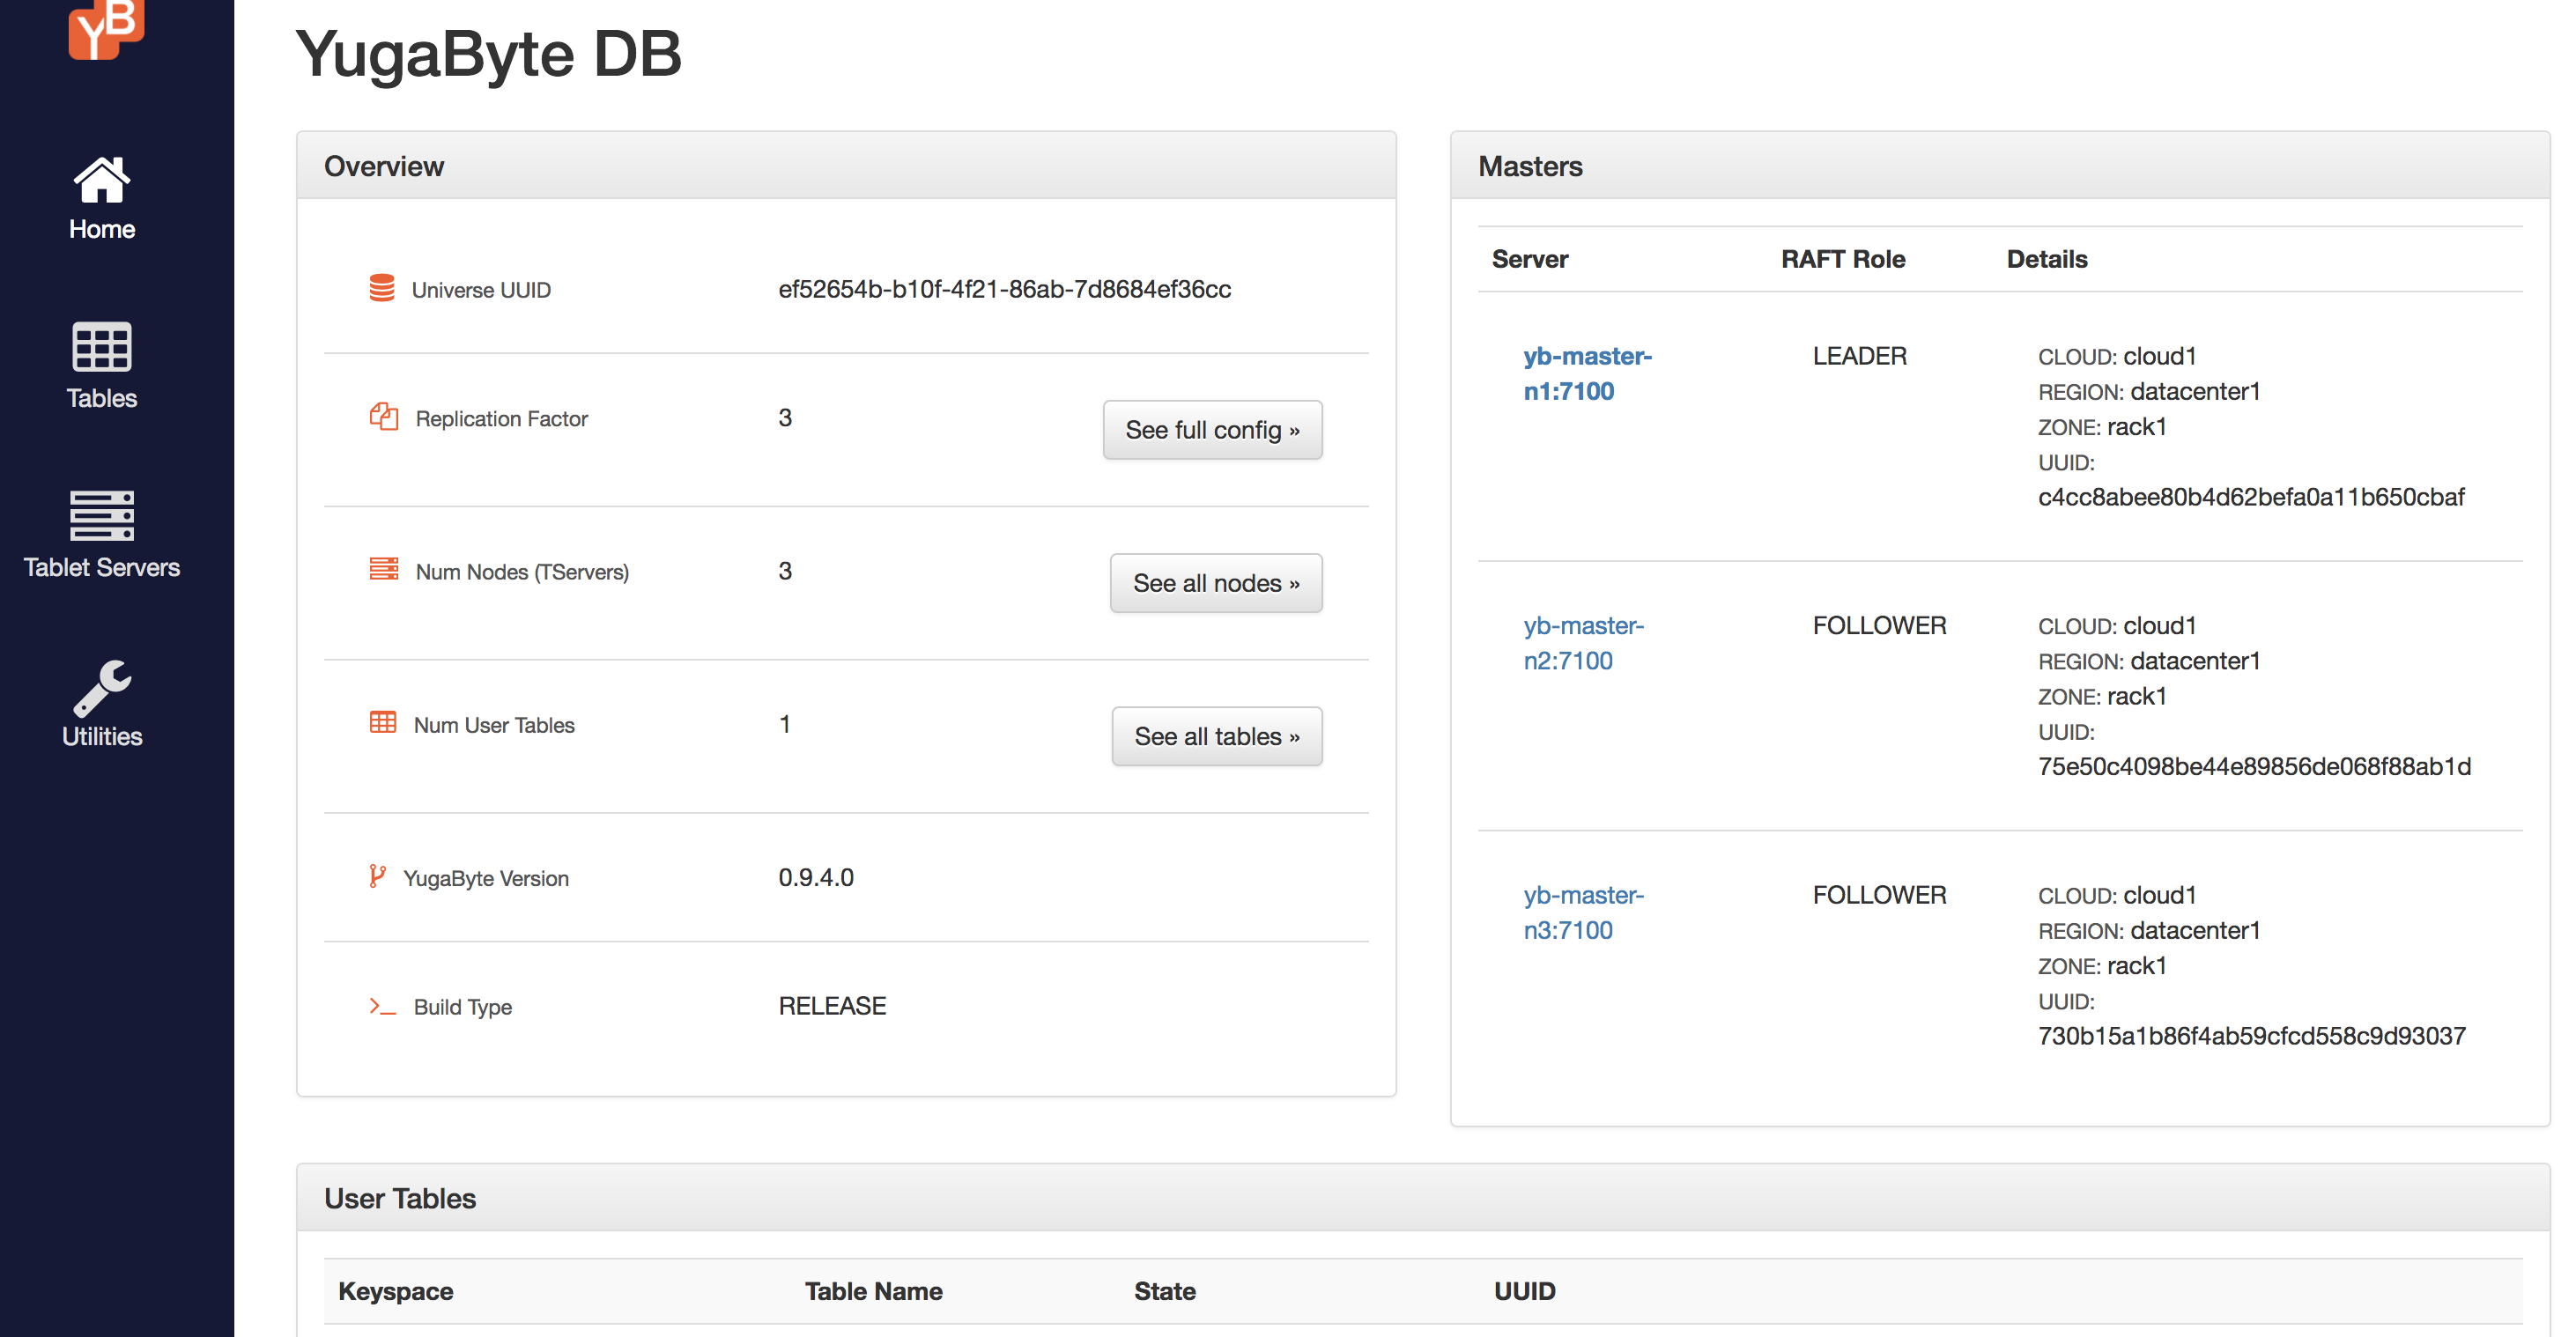Viewport: 2576px width, 1337px height.
Task: Click the Masters panel heading
Action: coord(1530,166)
